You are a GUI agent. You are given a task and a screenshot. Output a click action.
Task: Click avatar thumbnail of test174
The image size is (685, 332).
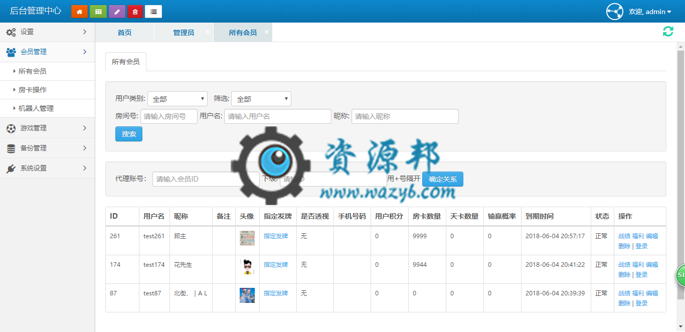(x=247, y=267)
